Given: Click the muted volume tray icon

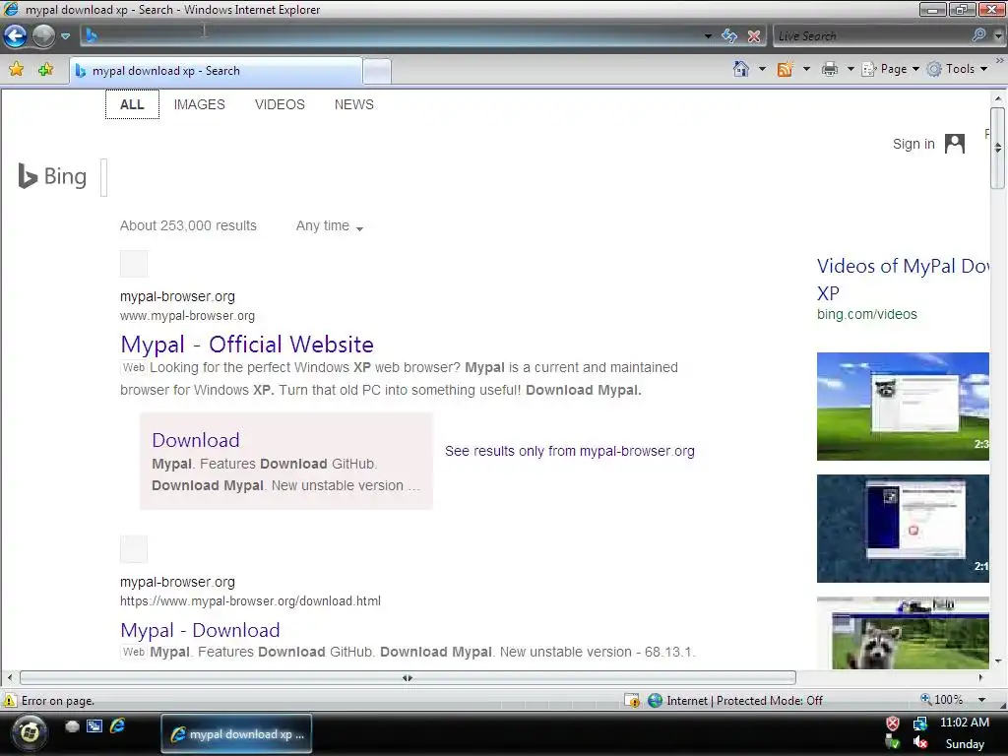Looking at the screenshot, I should click(920, 742).
